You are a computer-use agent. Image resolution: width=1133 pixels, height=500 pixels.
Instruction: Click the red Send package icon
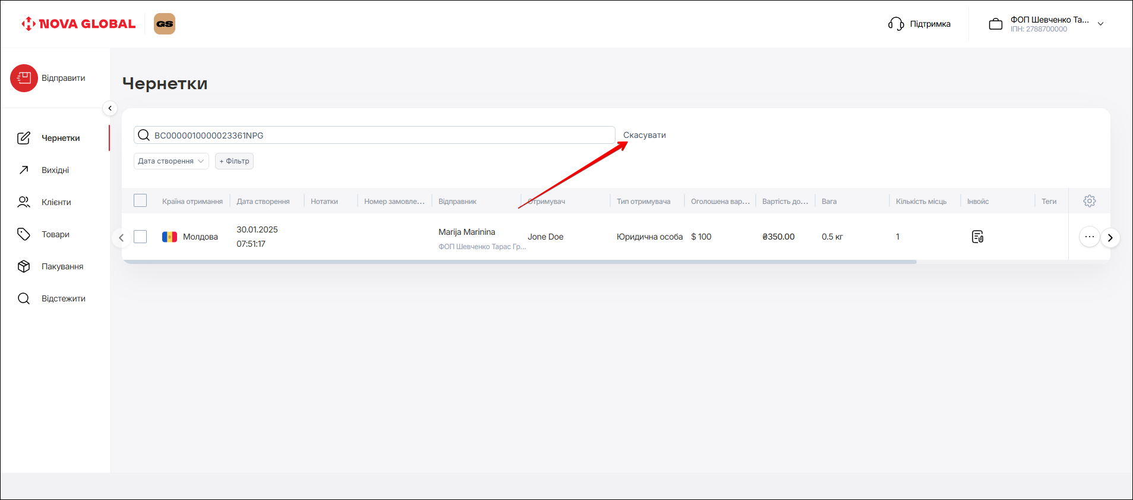(24, 78)
